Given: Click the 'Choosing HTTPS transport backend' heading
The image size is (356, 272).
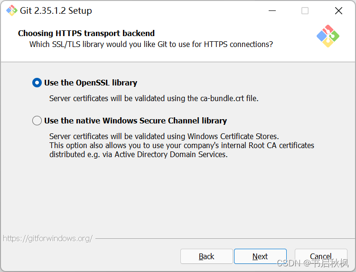Looking at the screenshot, I should tap(86, 33).
